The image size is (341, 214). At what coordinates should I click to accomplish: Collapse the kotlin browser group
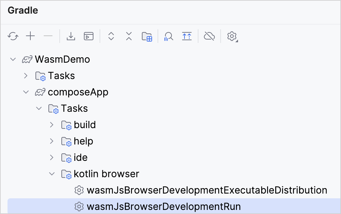[52, 174]
